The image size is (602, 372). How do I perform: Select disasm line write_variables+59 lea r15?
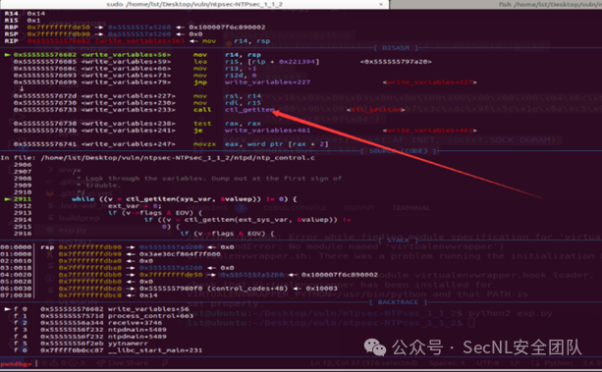223,62
